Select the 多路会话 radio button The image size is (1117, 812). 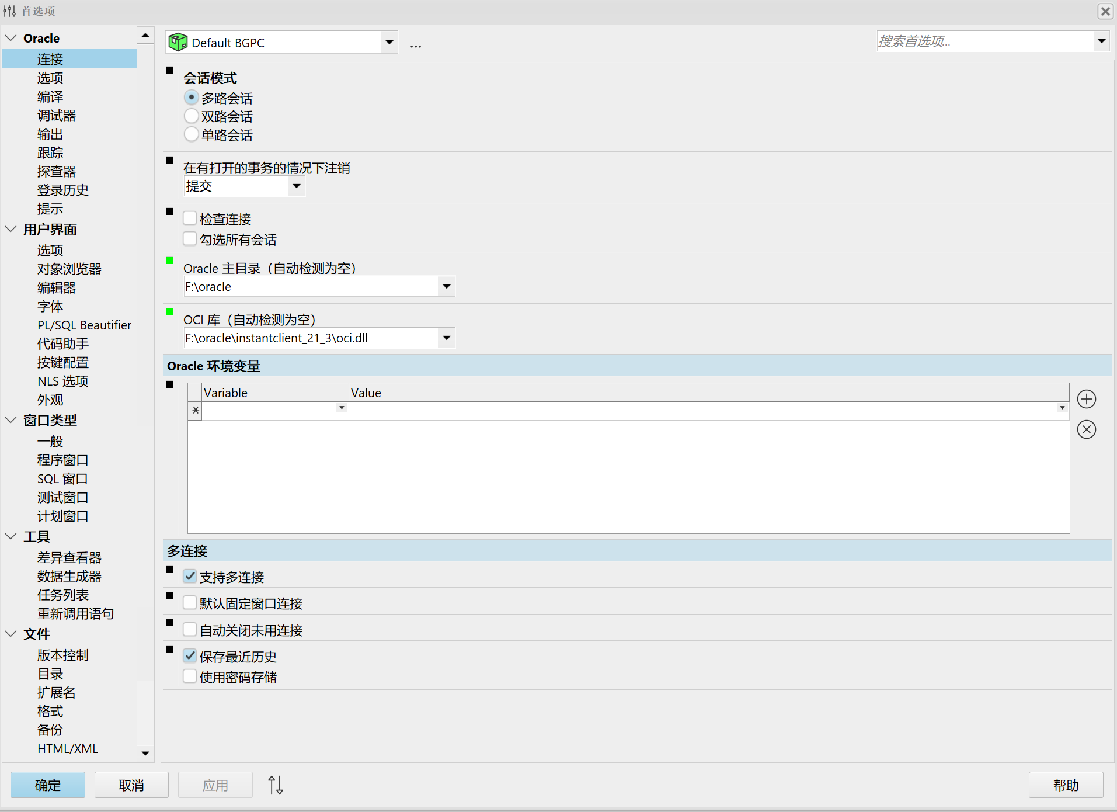pos(191,98)
